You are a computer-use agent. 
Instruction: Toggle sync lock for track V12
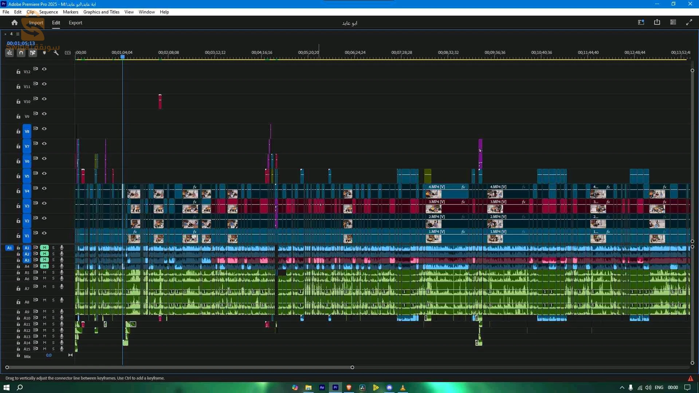(36, 69)
